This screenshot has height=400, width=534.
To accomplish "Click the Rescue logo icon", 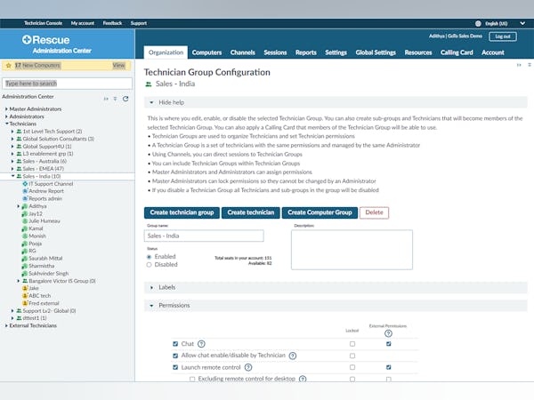I will [x=27, y=40].
